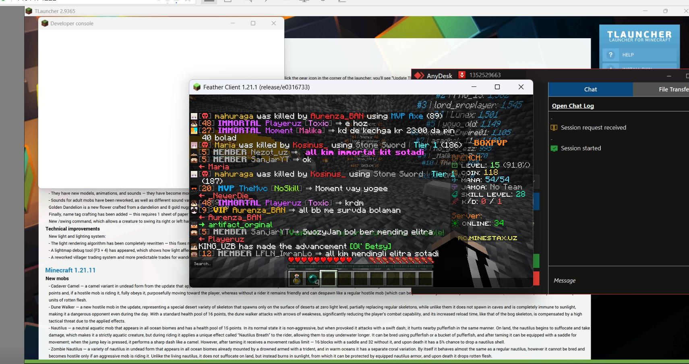Switch to the AnyDesk Chat tab
This screenshot has height=364, width=689.
pos(590,89)
